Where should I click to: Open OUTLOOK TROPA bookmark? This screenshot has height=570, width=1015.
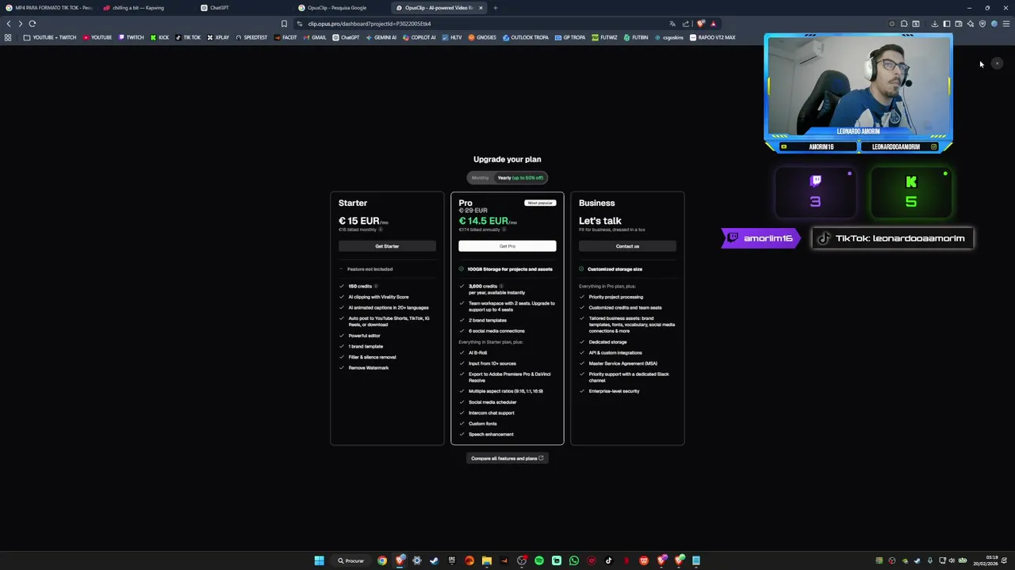(526, 37)
